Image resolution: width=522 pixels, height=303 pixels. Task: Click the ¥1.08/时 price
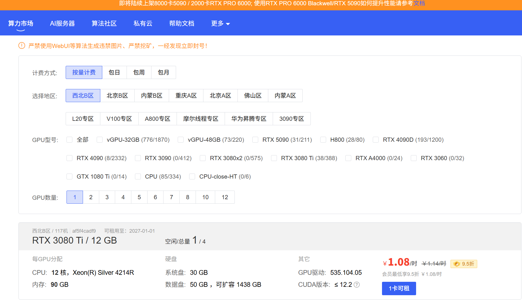coord(400,262)
